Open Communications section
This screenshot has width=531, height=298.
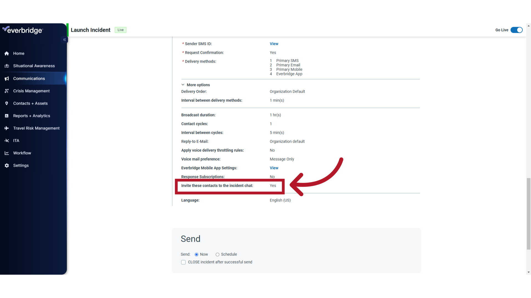[29, 78]
